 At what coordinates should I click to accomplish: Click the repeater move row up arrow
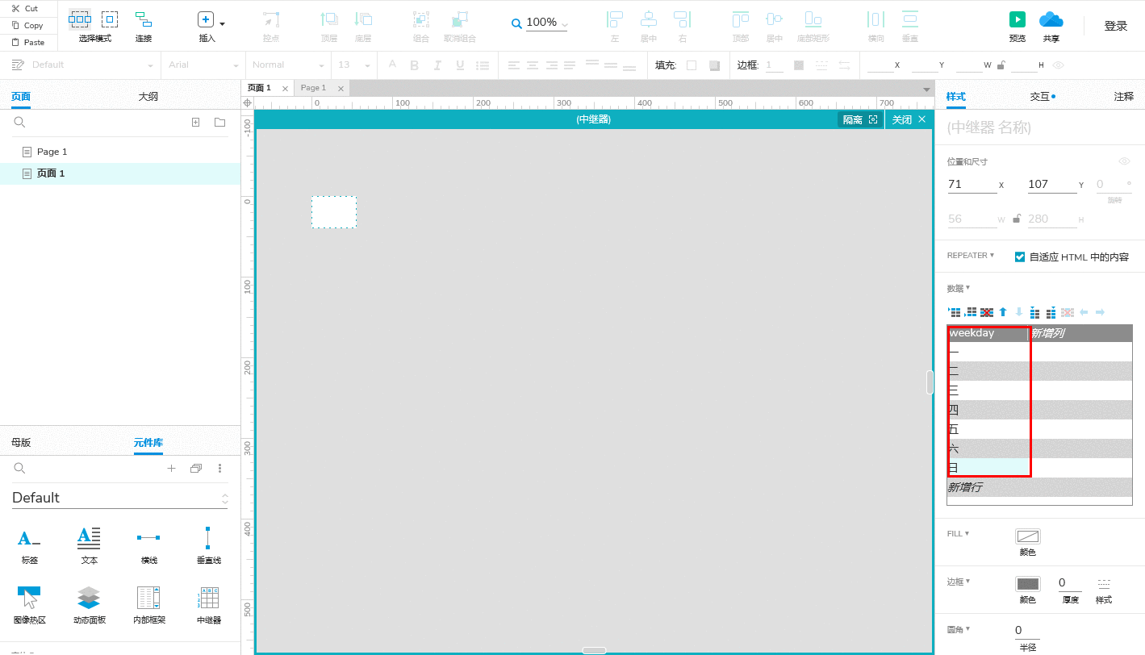click(1003, 312)
